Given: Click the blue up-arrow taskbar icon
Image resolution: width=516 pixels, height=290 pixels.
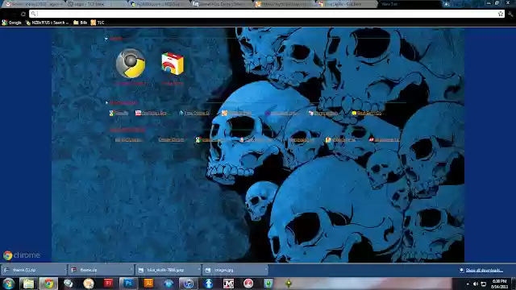Looking at the screenshot, I should pos(208,284).
